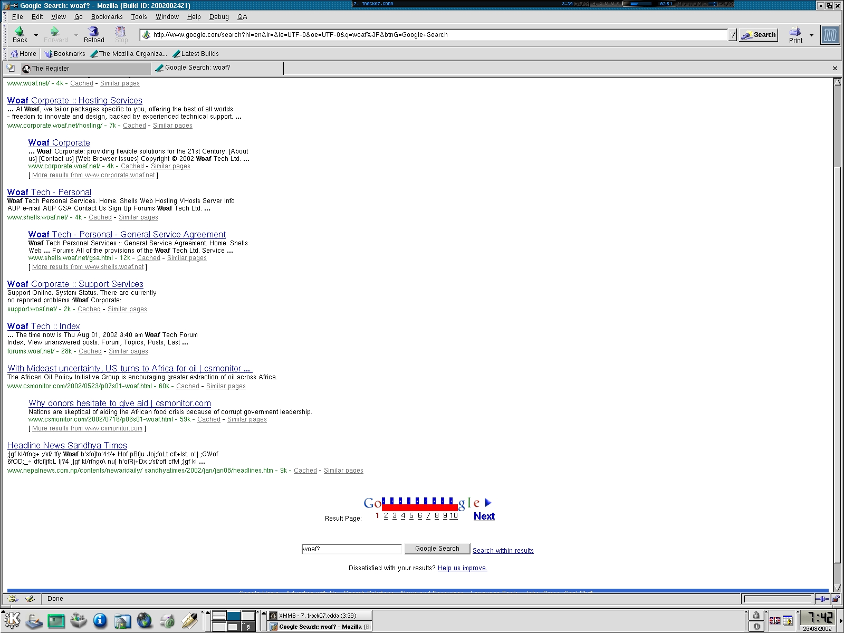
Task: Open the Bookmarks menu
Action: pyautogui.click(x=107, y=16)
